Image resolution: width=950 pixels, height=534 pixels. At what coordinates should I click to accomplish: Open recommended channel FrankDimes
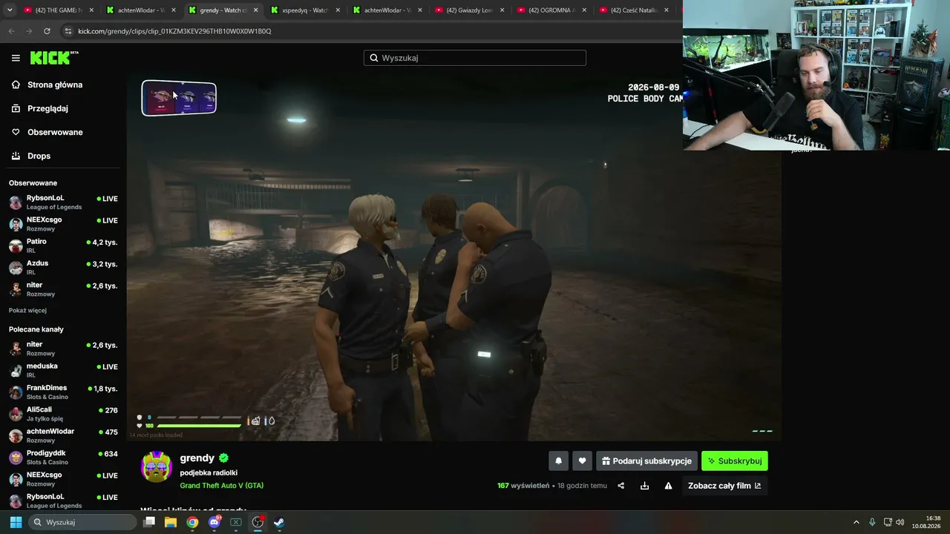click(x=63, y=392)
